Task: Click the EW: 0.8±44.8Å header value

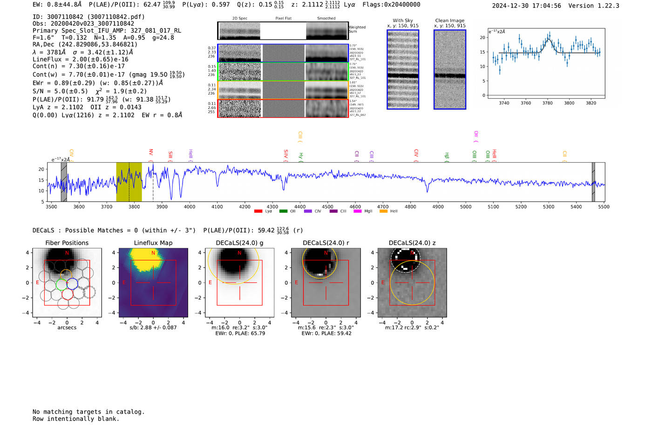Action: pyautogui.click(x=57, y=5)
